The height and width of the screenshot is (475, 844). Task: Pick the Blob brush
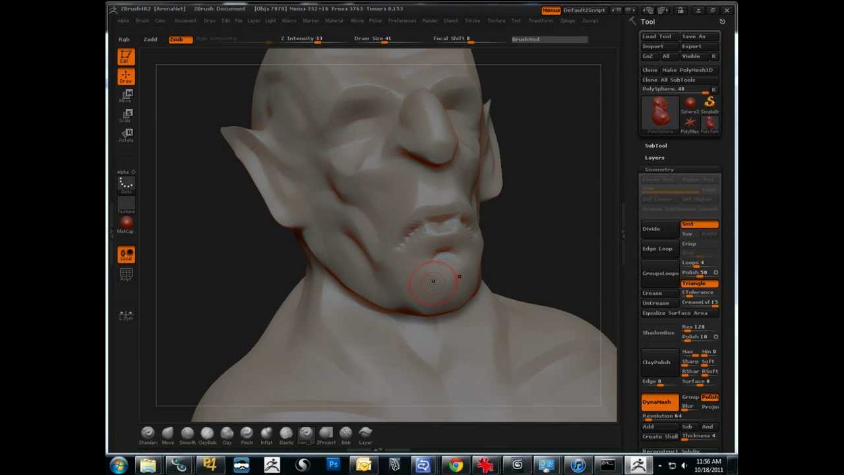(346, 435)
